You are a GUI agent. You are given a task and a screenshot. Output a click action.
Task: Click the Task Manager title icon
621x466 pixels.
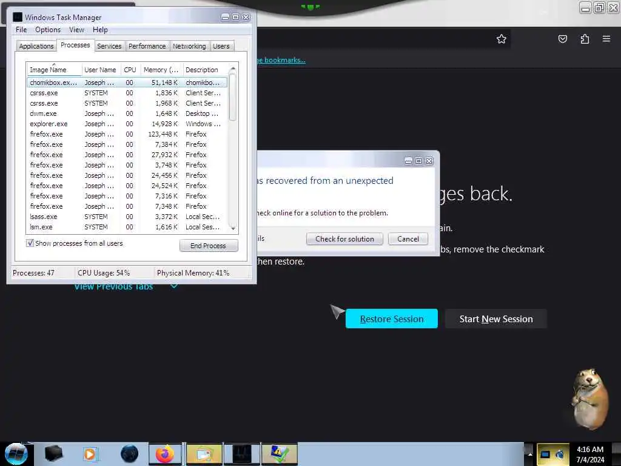click(x=18, y=17)
